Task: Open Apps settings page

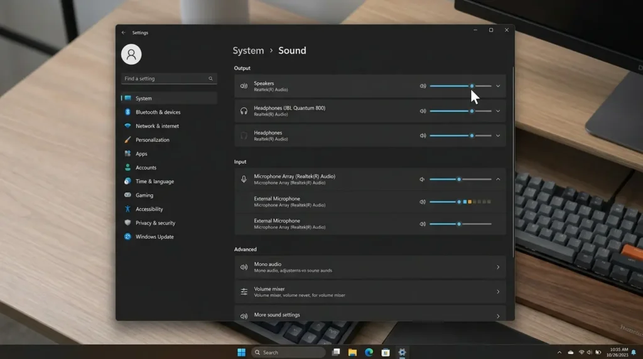Action: point(169,154)
